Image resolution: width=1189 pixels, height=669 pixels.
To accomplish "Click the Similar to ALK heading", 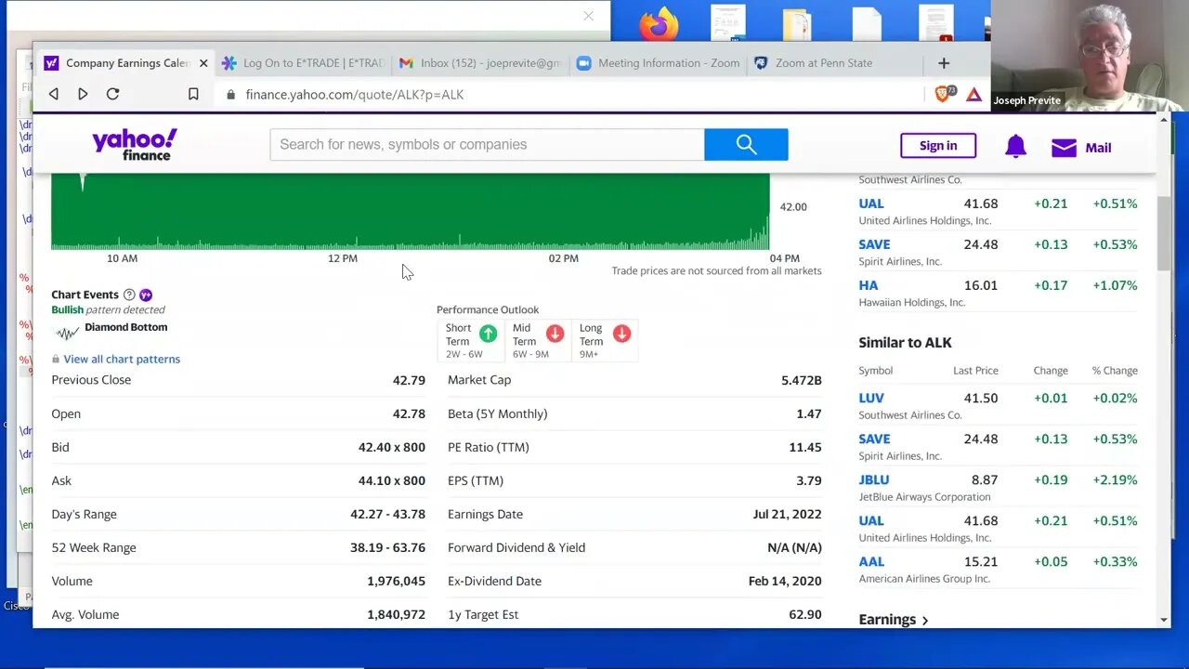I will click(905, 343).
